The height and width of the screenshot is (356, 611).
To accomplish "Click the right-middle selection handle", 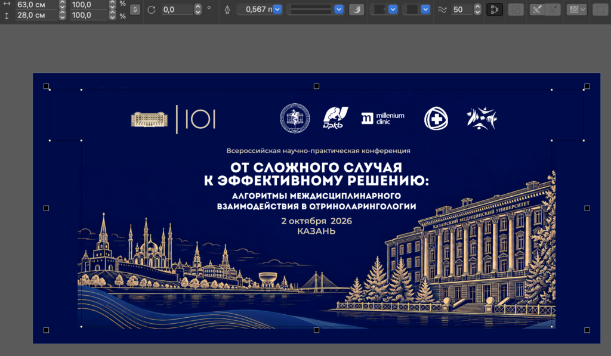I will click(587, 208).
